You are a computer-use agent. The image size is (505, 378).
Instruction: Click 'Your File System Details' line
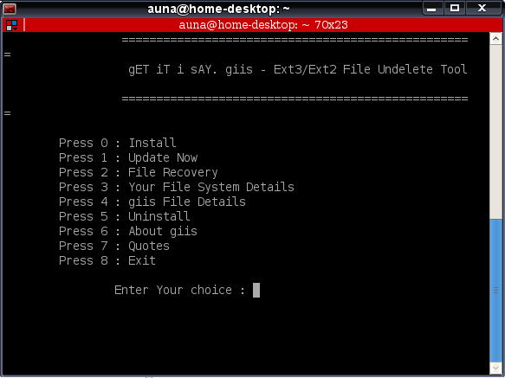[211, 187]
